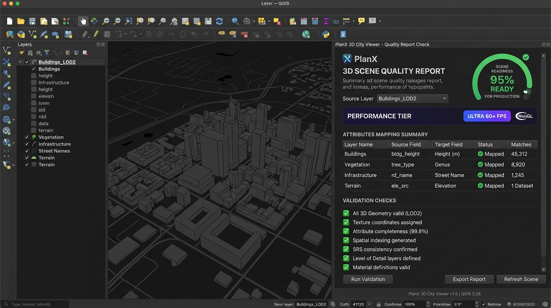Click the Export Report button
This screenshot has width=551, height=308.
pos(469,279)
